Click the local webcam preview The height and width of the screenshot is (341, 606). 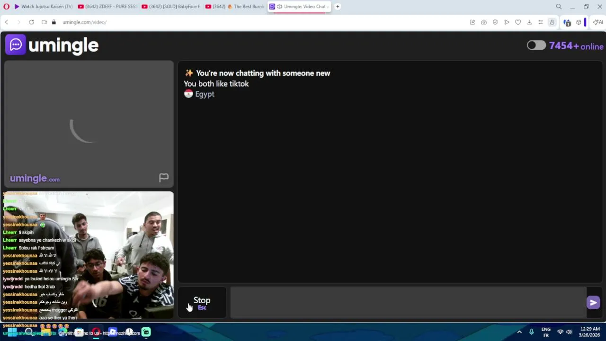(89, 256)
